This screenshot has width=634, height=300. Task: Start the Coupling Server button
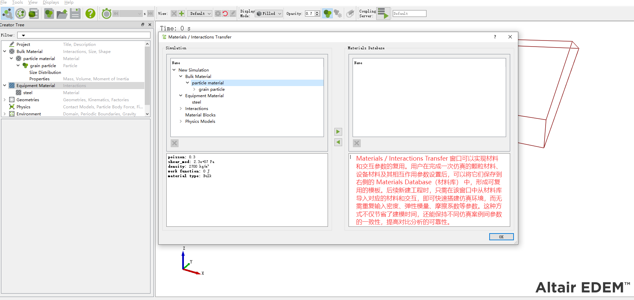(383, 13)
